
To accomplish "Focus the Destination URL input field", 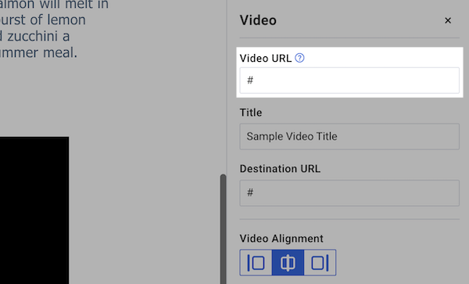I will pyautogui.click(x=349, y=192).
